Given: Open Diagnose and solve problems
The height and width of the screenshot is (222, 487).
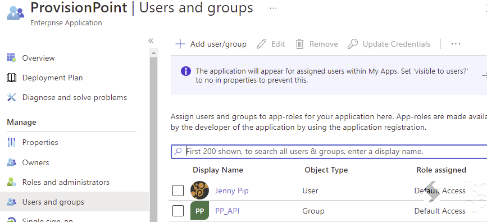Looking at the screenshot, I should click(x=75, y=97).
